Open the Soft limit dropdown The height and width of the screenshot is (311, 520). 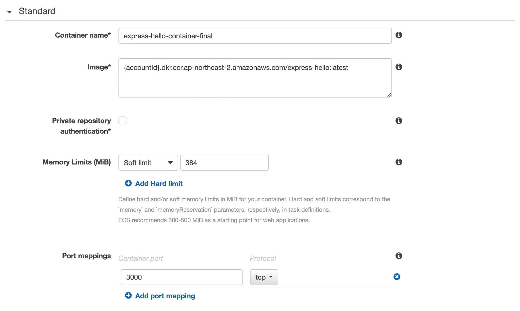pos(148,163)
